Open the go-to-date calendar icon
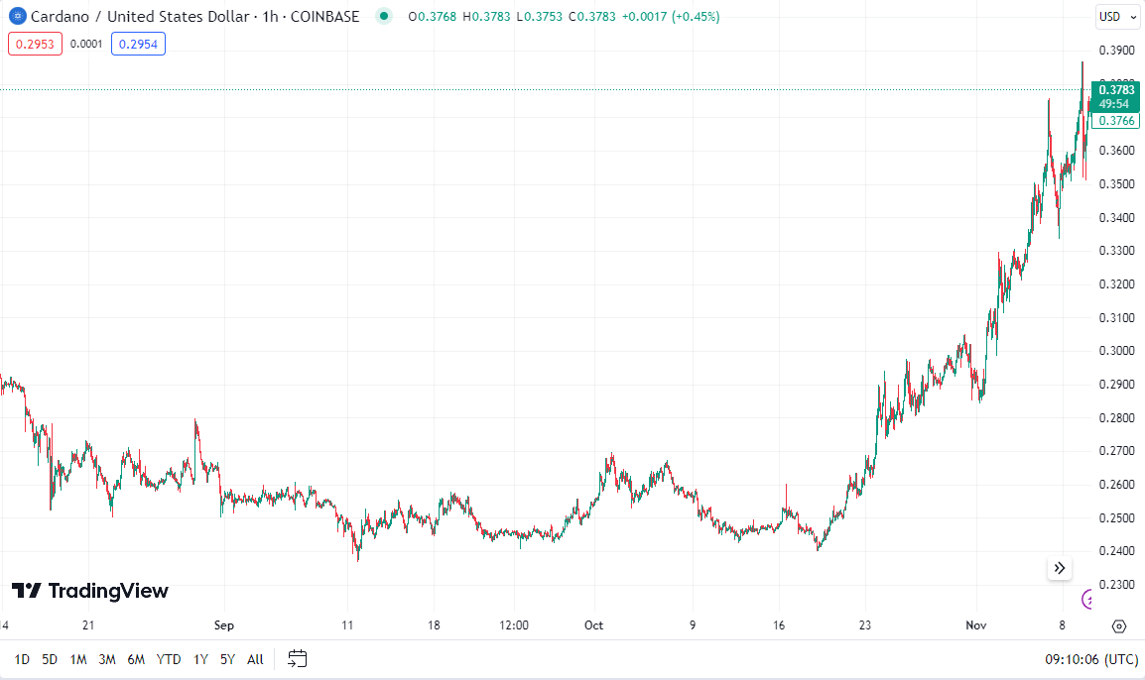The width and height of the screenshot is (1145, 680). (298, 658)
